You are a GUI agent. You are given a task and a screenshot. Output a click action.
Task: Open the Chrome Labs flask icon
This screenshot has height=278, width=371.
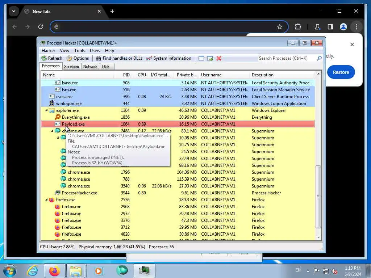(317, 27)
